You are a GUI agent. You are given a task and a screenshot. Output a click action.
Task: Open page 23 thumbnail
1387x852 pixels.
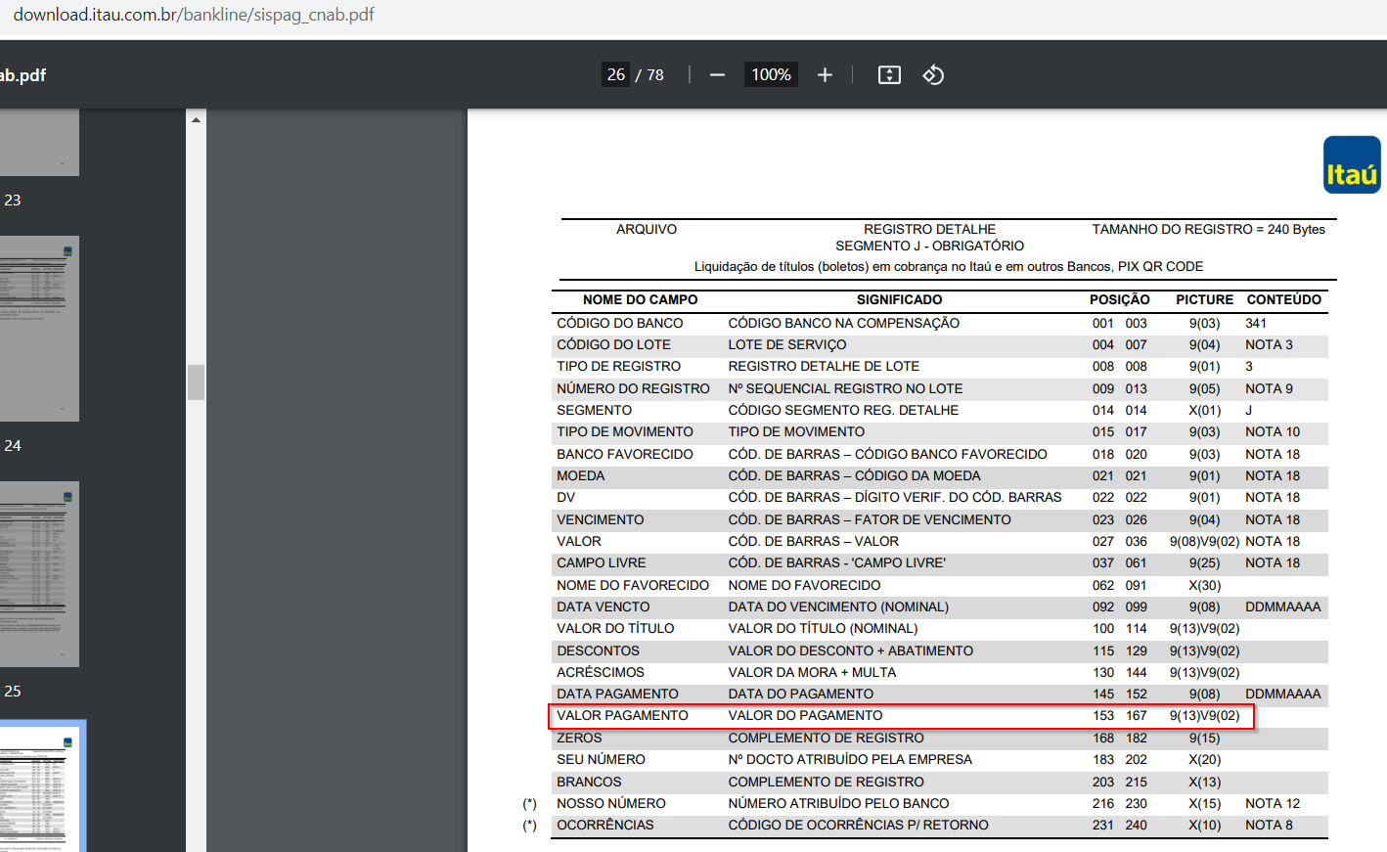39,143
